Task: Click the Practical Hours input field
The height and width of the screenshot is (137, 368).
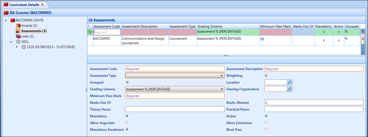Action: pos(314,109)
